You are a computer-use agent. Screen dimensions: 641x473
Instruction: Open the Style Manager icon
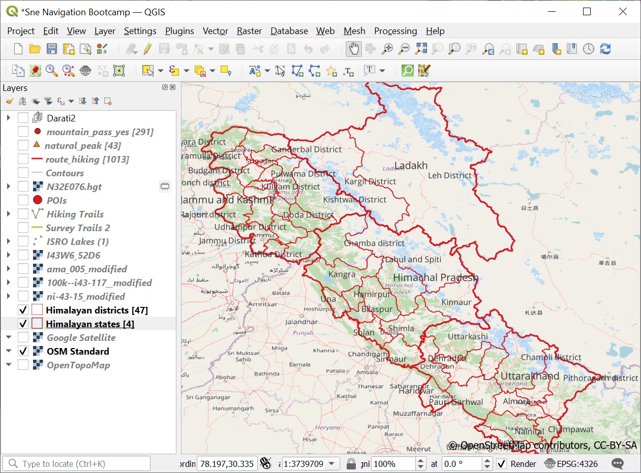point(102,49)
